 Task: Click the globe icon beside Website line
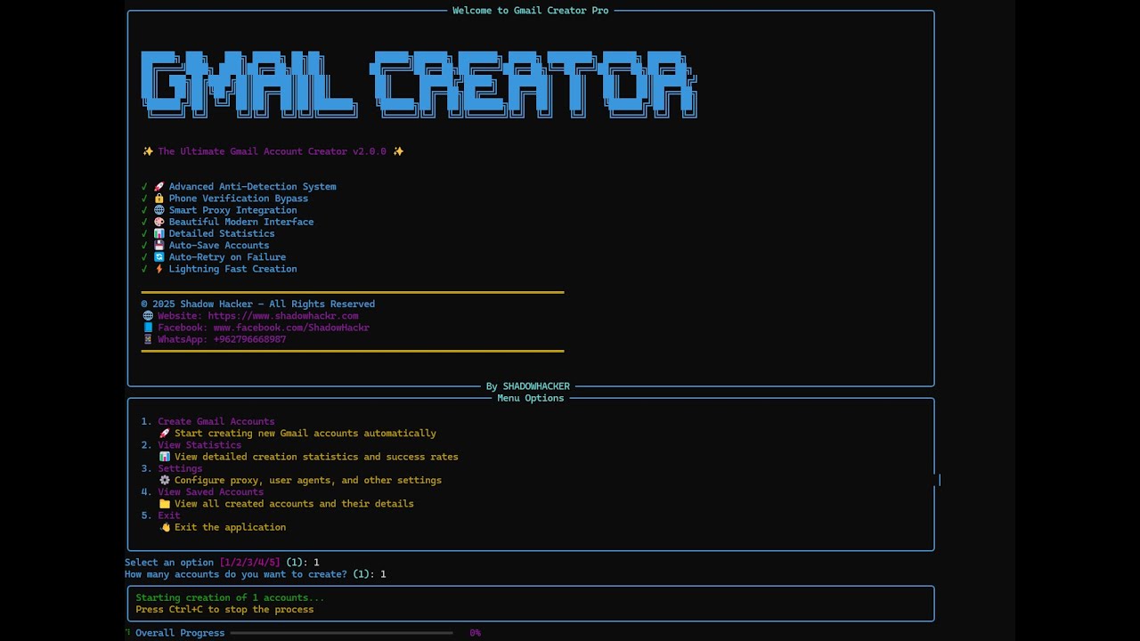148,315
